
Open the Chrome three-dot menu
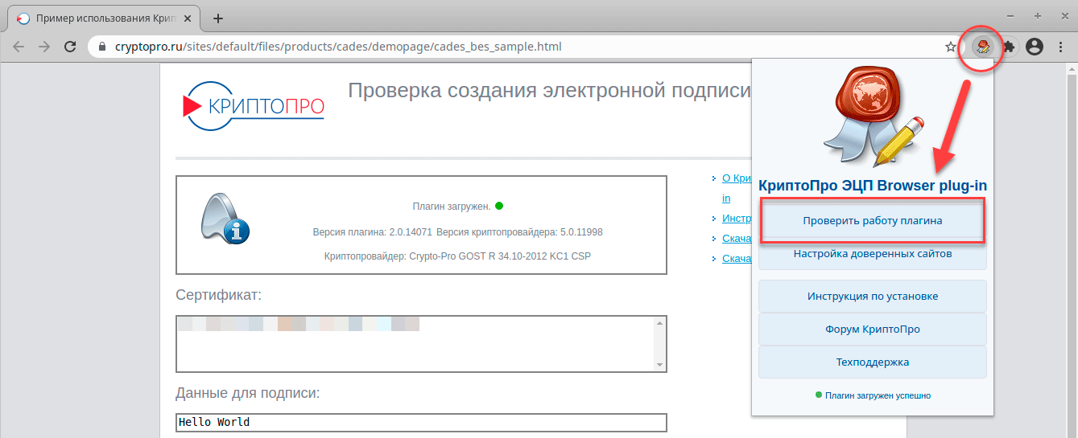coord(1059,47)
